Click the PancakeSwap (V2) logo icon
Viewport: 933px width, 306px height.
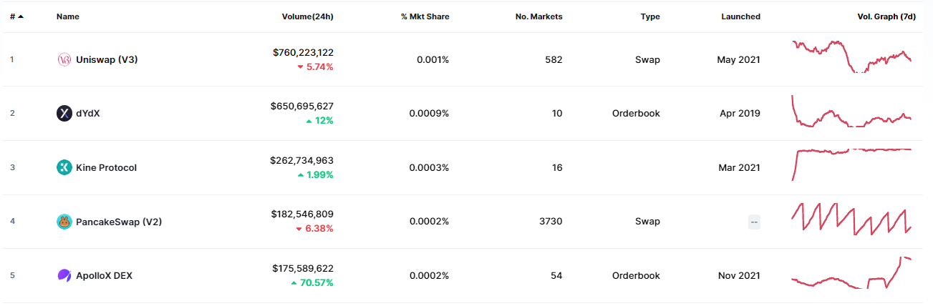click(64, 222)
